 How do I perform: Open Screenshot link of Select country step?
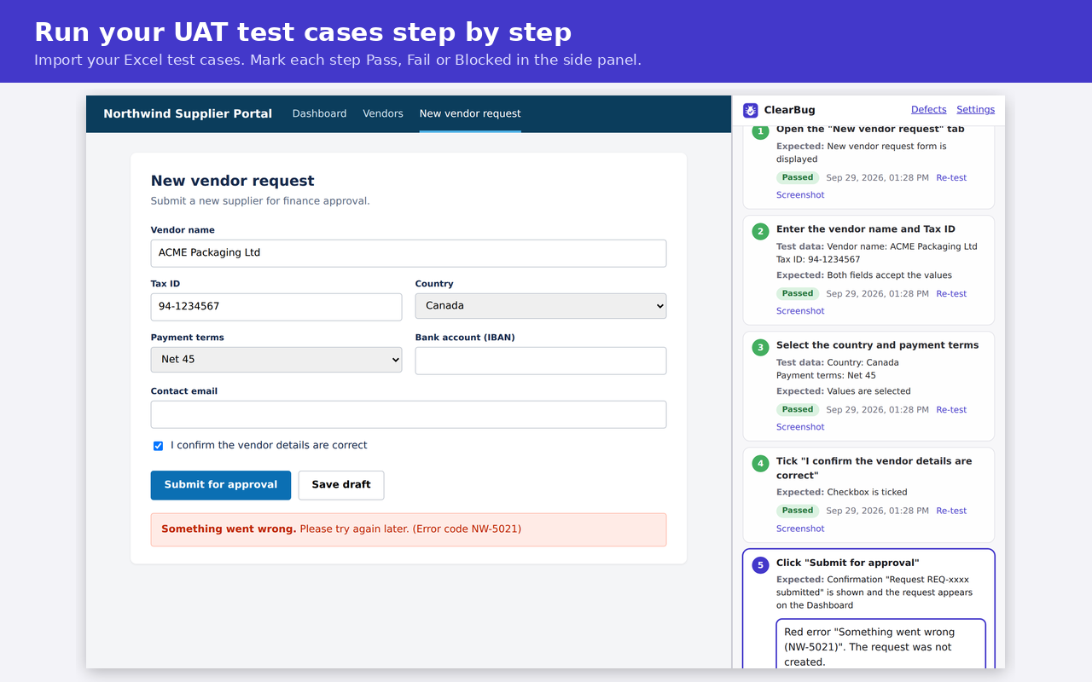pyautogui.click(x=800, y=426)
